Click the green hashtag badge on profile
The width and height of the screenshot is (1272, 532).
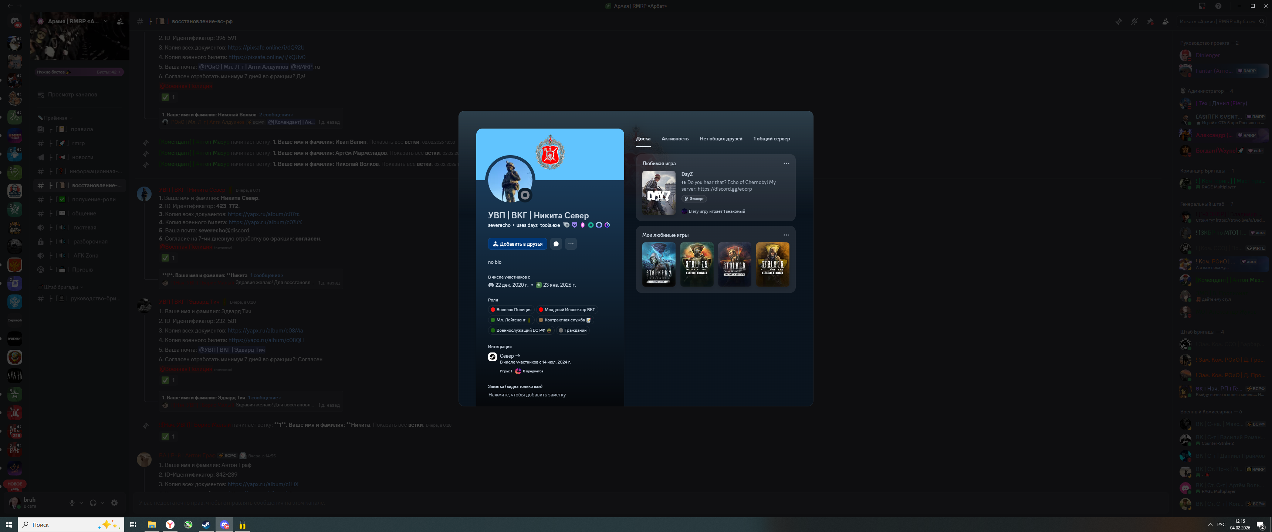[x=591, y=225]
